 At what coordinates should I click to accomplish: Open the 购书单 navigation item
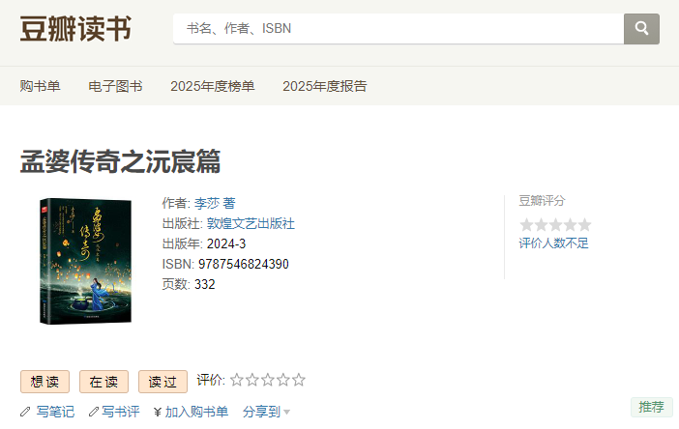pos(40,86)
